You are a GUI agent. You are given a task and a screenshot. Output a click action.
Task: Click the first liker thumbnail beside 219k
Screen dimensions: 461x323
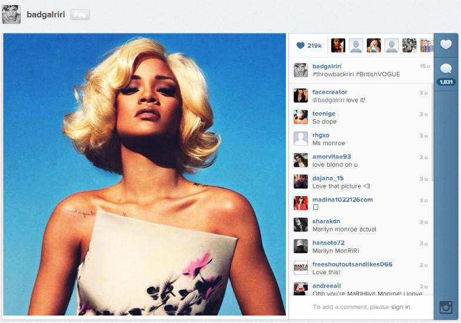point(338,46)
